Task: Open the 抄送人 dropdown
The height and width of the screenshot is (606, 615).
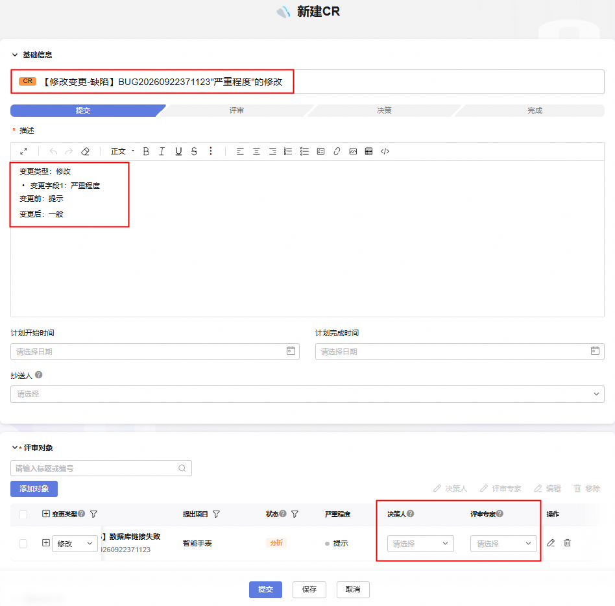Action: point(307,394)
